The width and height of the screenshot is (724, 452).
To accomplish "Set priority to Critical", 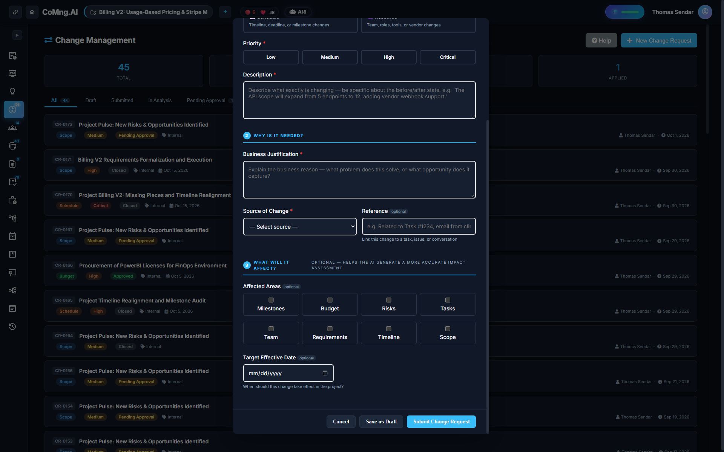I will [x=448, y=57].
